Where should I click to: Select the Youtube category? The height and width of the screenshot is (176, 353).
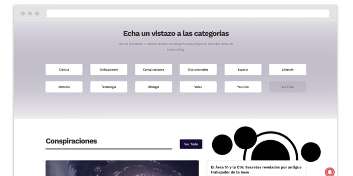pos(243,87)
